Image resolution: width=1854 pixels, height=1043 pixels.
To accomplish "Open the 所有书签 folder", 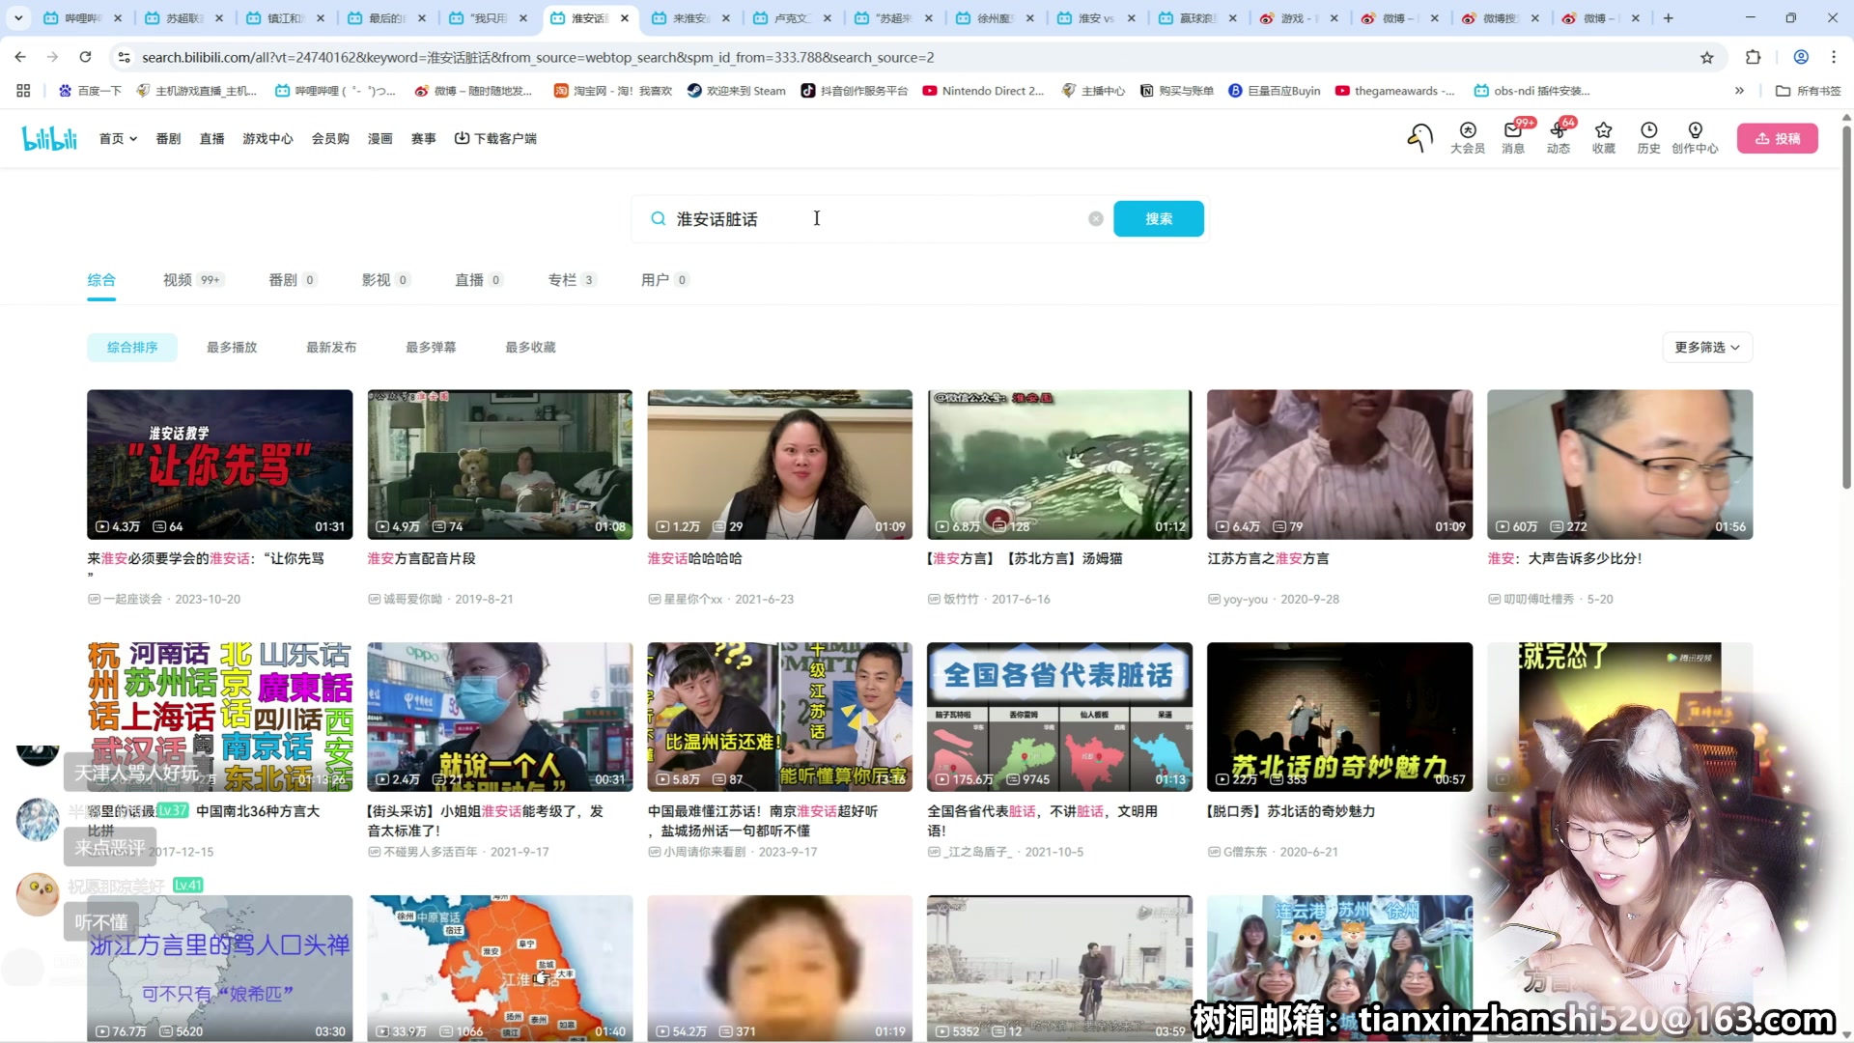I will click(x=1808, y=91).
